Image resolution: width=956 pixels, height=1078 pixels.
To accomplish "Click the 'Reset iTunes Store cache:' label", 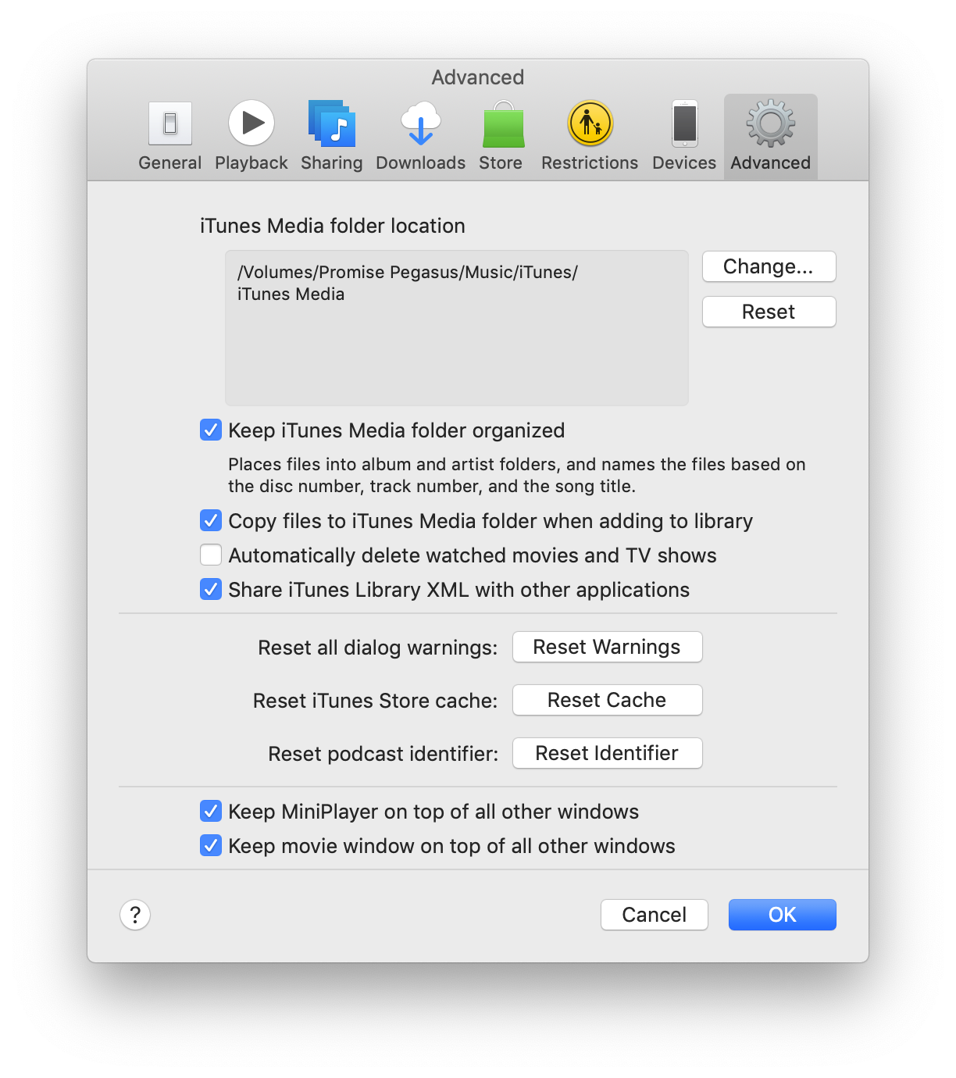I will [376, 701].
